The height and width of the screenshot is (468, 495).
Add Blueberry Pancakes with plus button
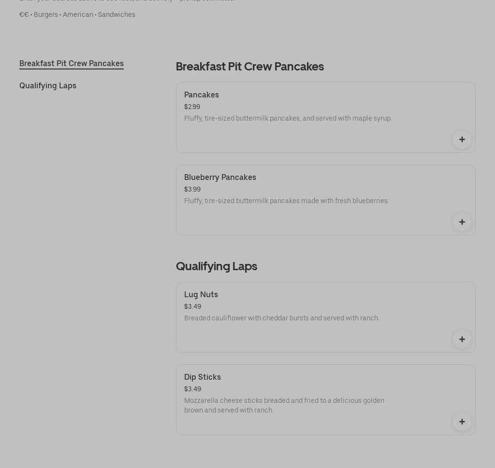coord(462,222)
